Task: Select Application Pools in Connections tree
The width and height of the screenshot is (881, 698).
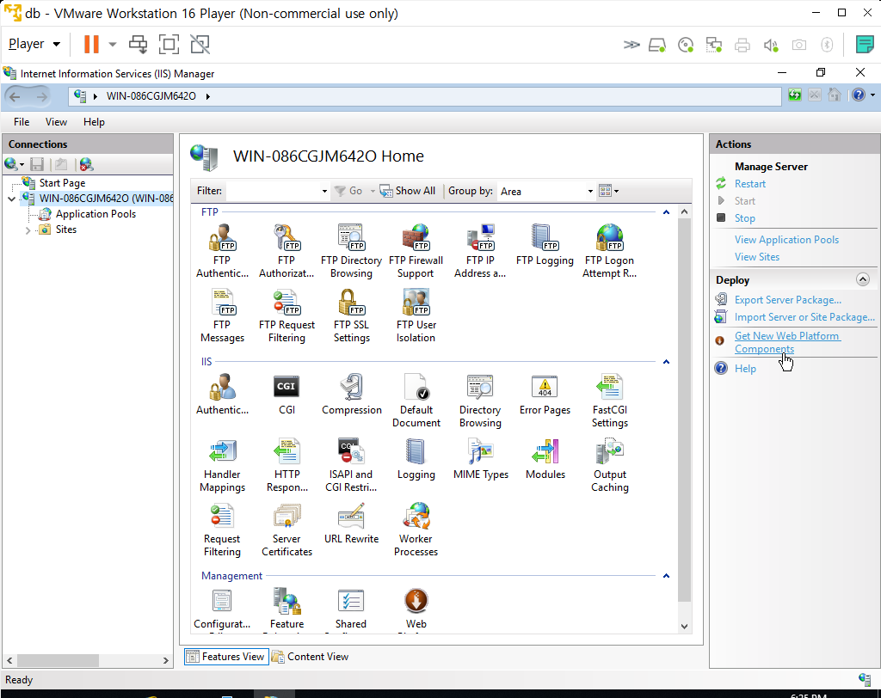Action: (95, 214)
